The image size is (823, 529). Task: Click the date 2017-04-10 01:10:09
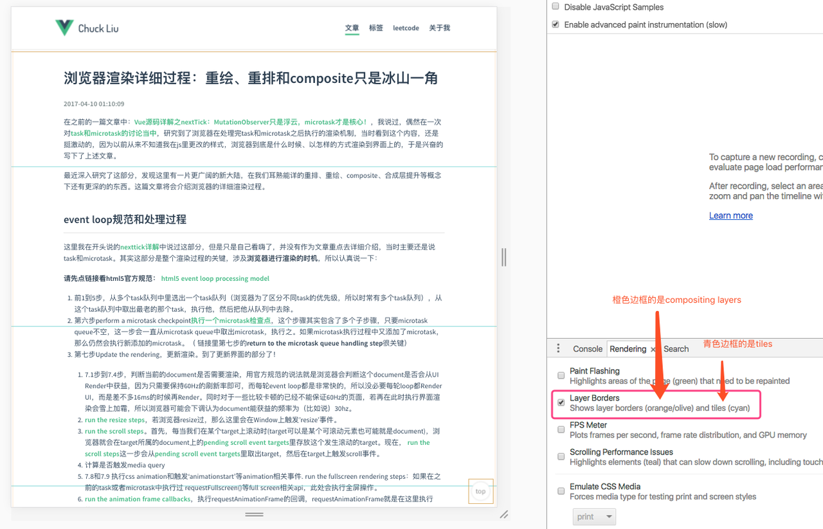point(94,104)
